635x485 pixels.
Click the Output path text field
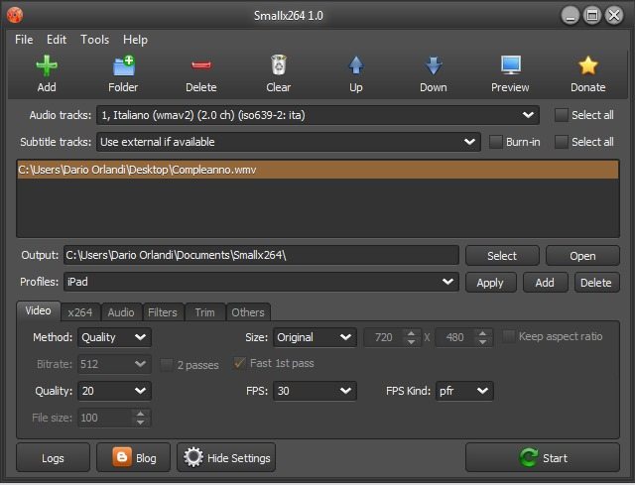(x=260, y=256)
